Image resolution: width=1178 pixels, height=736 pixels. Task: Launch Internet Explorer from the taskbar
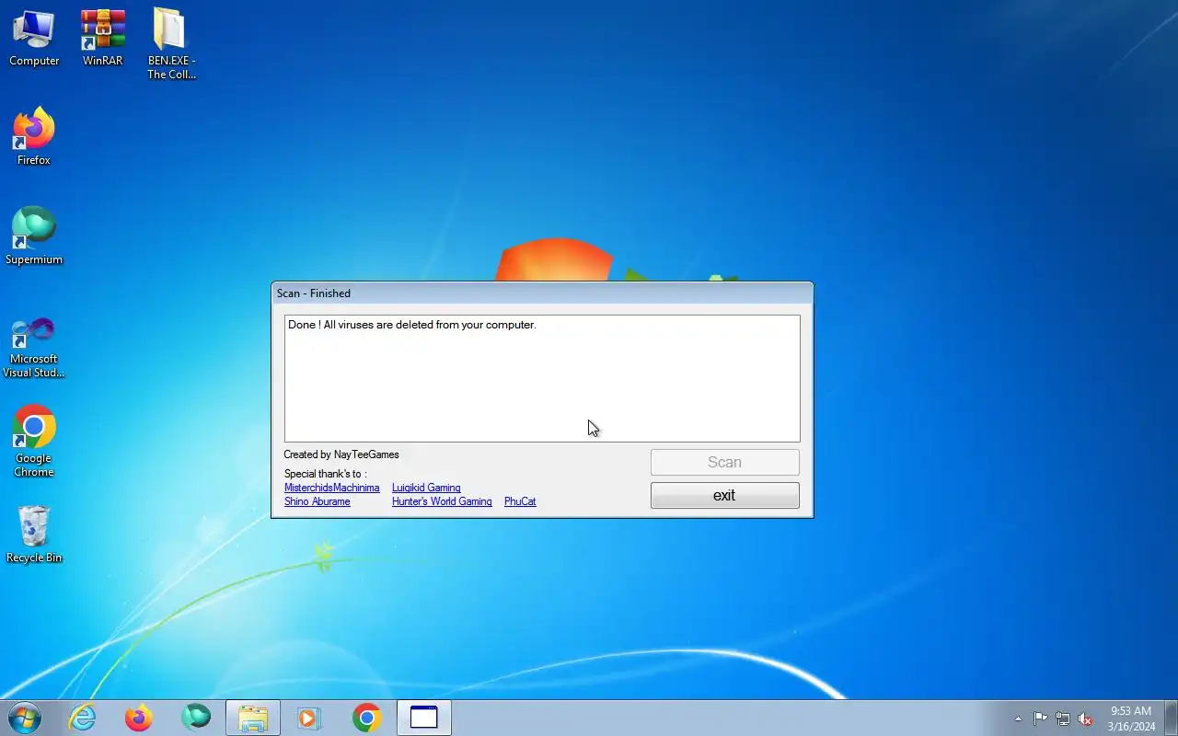[83, 718]
